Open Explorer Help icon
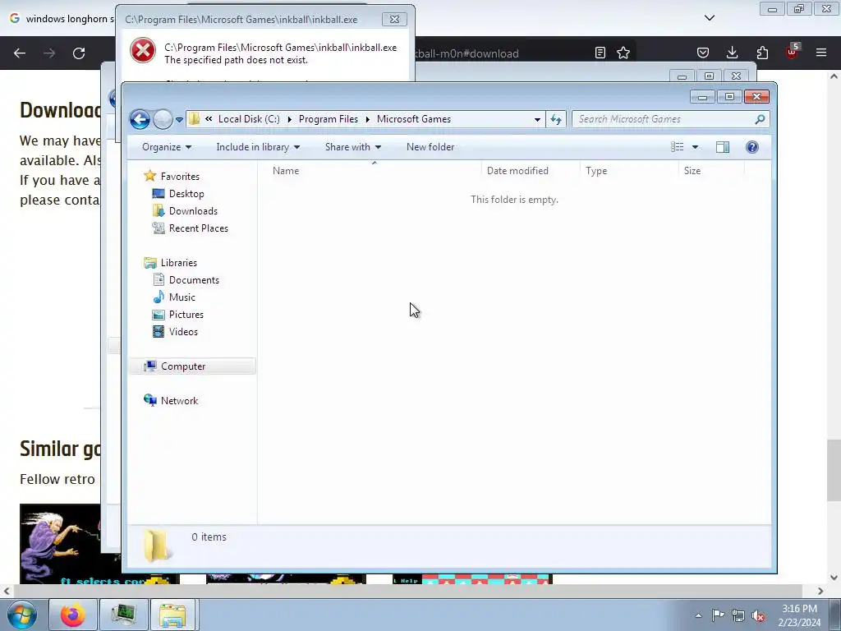Viewport: 841px width, 631px height. coord(752,147)
